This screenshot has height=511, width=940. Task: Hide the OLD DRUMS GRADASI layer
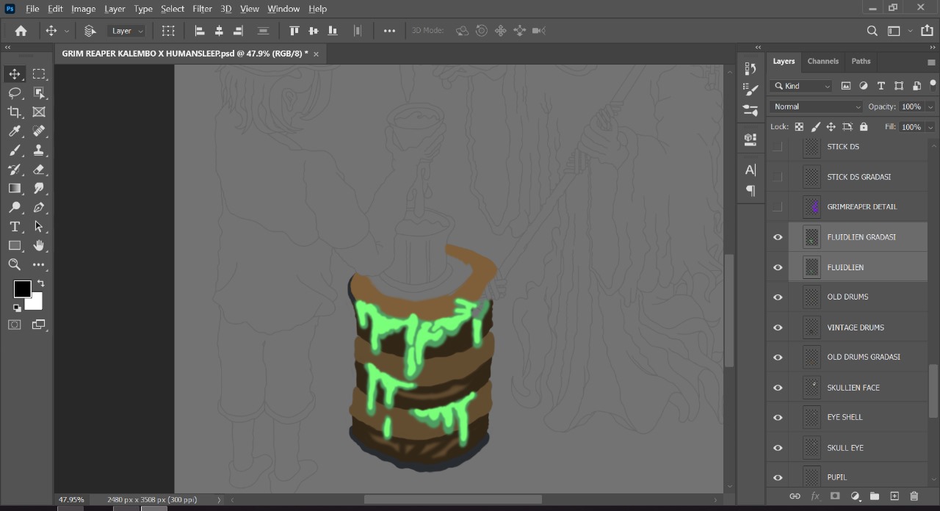(x=778, y=358)
